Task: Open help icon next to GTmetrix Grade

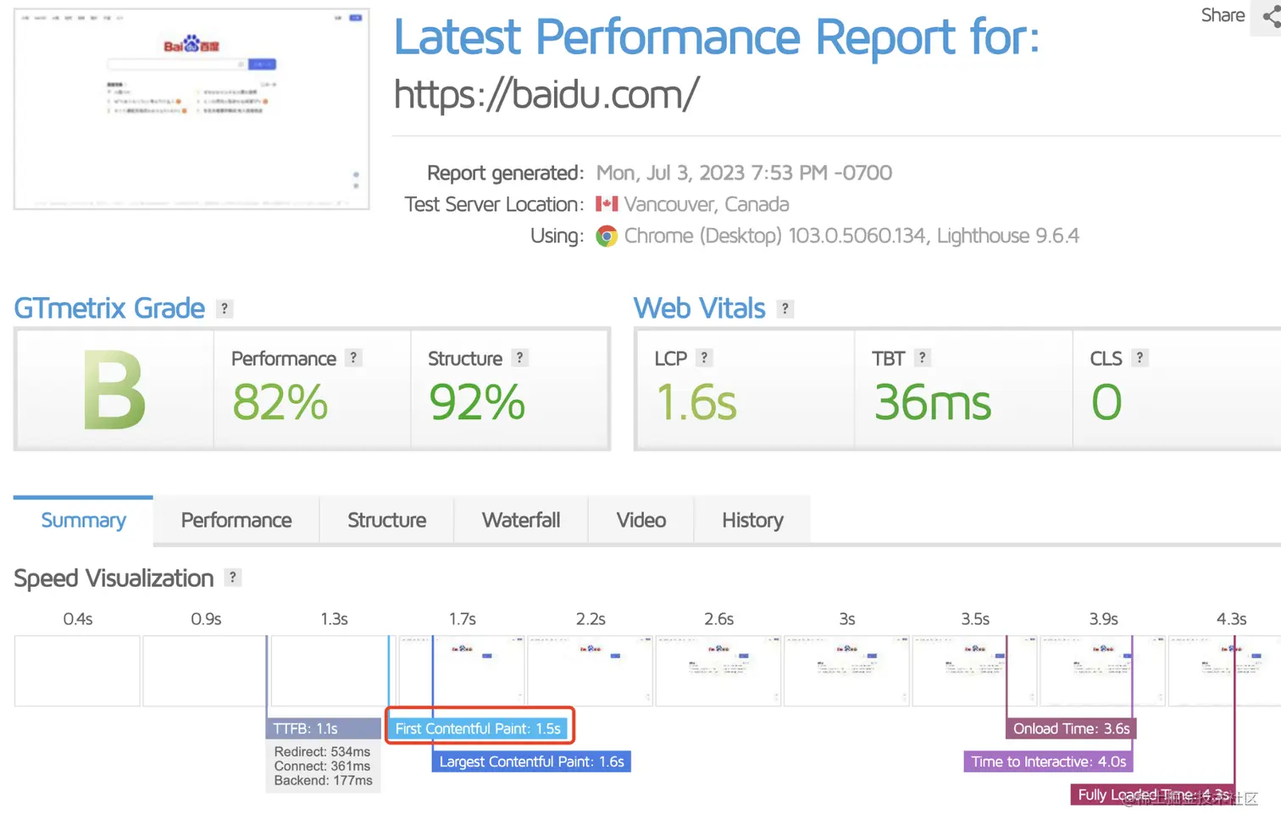Action: (x=225, y=309)
